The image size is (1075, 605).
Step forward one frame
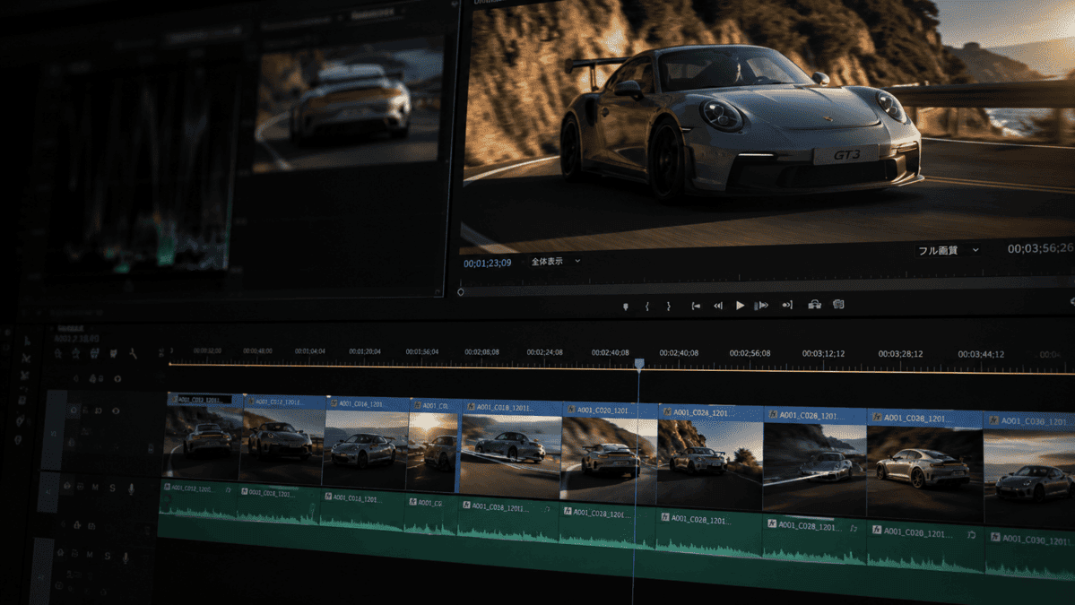(x=761, y=305)
